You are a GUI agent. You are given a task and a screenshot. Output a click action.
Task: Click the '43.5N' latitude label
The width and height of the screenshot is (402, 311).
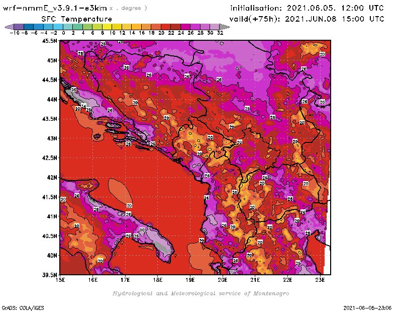click(49, 119)
